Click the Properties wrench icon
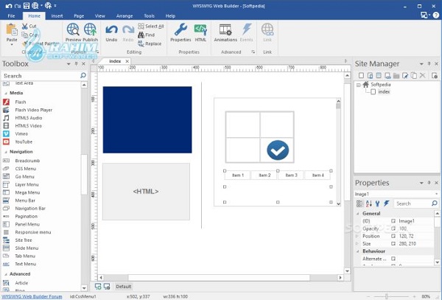Image resolution: width=442 pixels, height=300 pixels. point(180,30)
